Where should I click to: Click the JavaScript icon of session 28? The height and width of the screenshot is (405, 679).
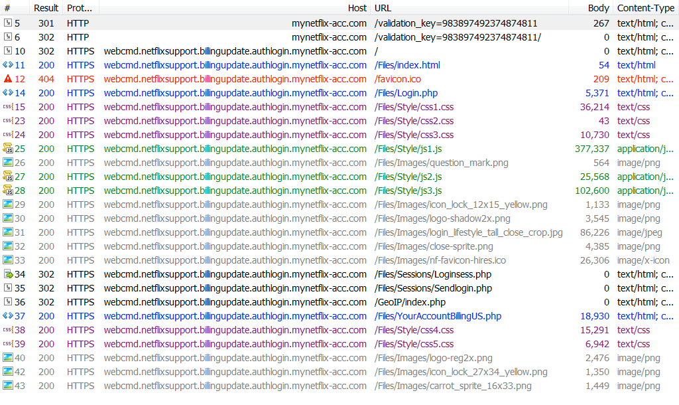pyautogui.click(x=8, y=190)
